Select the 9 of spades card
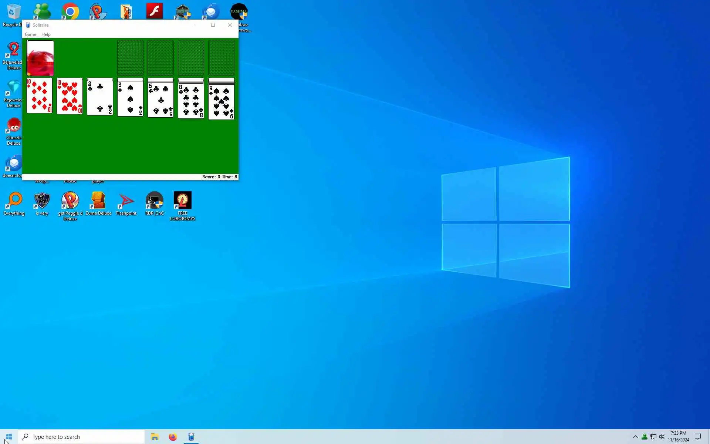Image resolution: width=710 pixels, height=444 pixels. pyautogui.click(x=221, y=102)
